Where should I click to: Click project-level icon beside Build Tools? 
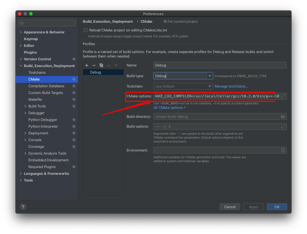click(x=74, y=106)
